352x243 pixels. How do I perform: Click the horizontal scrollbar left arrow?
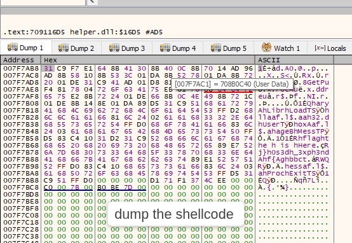(92, 2)
